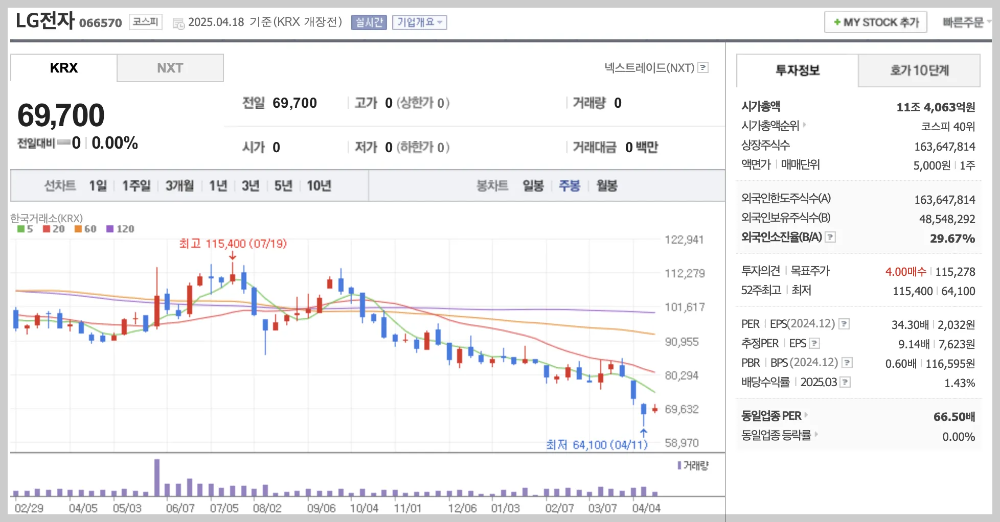Show the 3개월 line chart
Screen dimensions: 1000x522
coord(179,185)
